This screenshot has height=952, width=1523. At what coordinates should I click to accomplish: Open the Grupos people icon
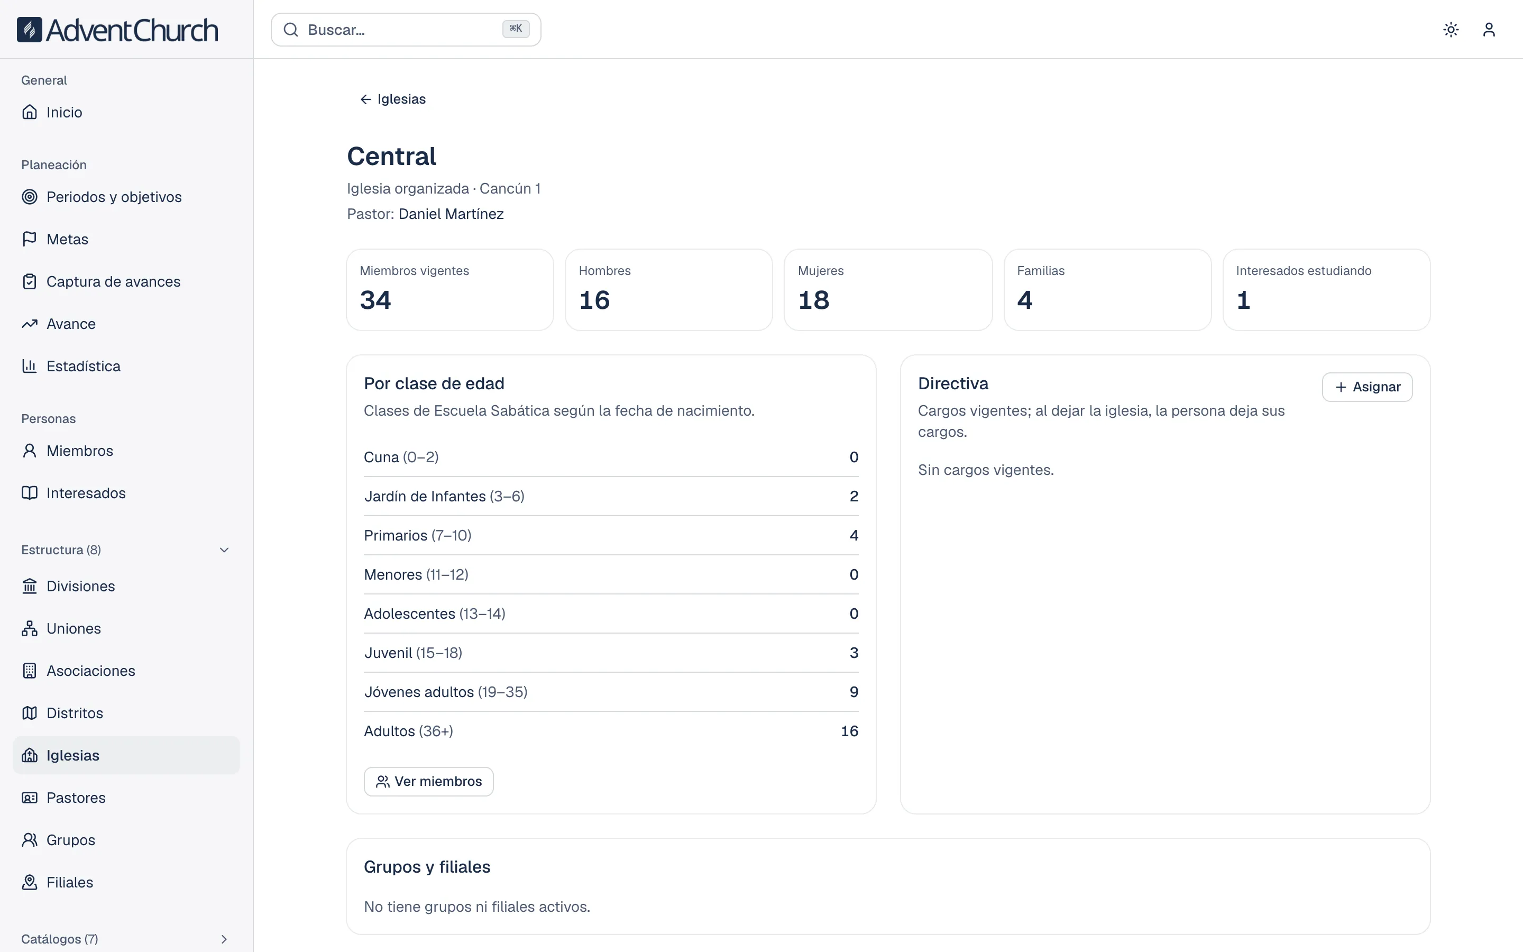coord(30,840)
